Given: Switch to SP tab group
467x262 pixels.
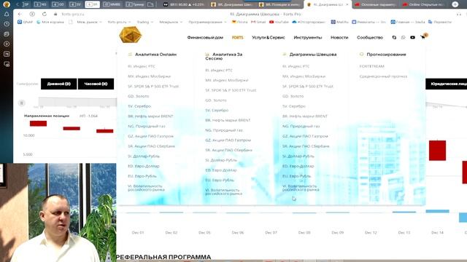Looking at the screenshot, I should (26, 4).
